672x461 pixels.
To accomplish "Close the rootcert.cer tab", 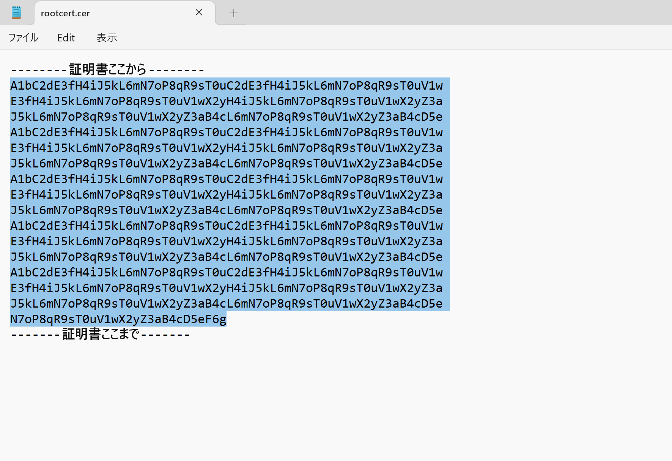I will (x=199, y=13).
